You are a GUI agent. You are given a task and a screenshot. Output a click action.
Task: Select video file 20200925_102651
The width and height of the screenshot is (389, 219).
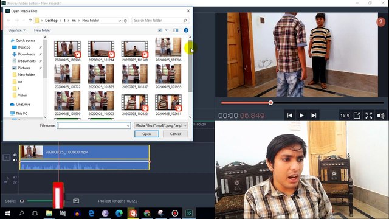[x=168, y=105]
